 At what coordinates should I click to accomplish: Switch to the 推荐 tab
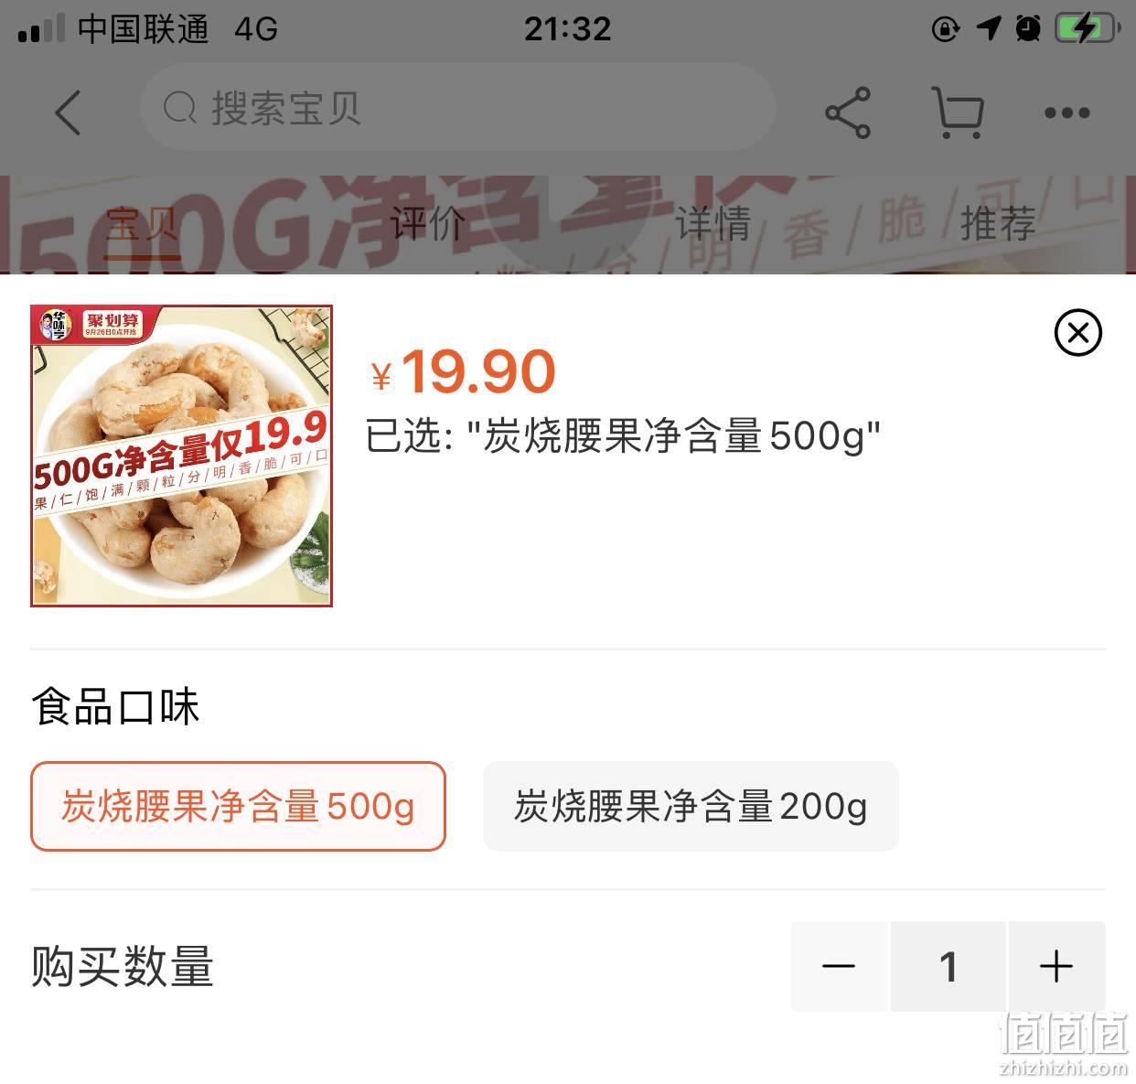(998, 225)
